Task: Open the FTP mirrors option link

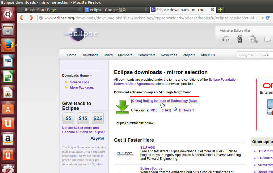Action: (265, 158)
